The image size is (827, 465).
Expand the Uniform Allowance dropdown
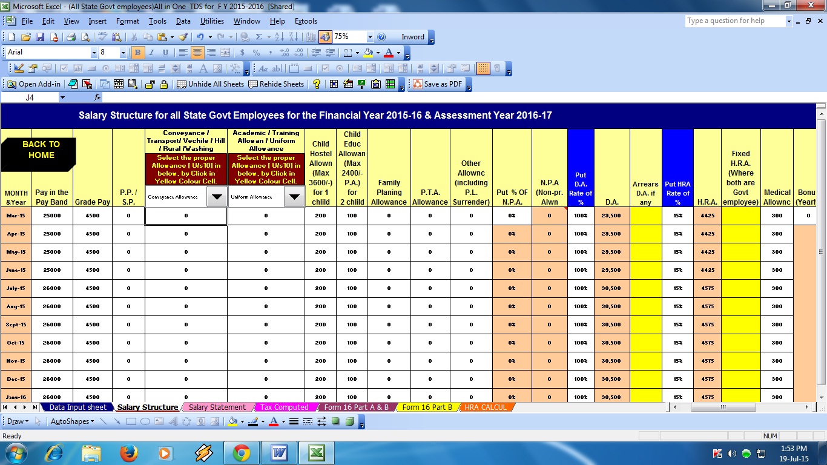point(294,197)
